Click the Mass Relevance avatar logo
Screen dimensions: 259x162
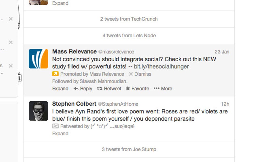(38, 59)
